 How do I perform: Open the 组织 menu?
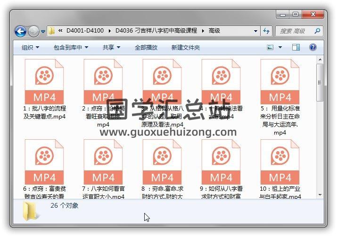[x=30, y=47]
